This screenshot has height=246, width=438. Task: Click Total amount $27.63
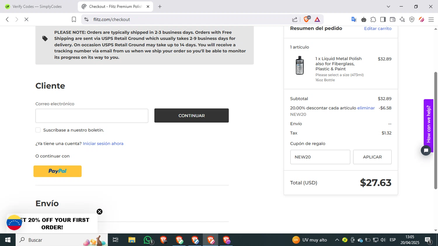click(x=376, y=183)
